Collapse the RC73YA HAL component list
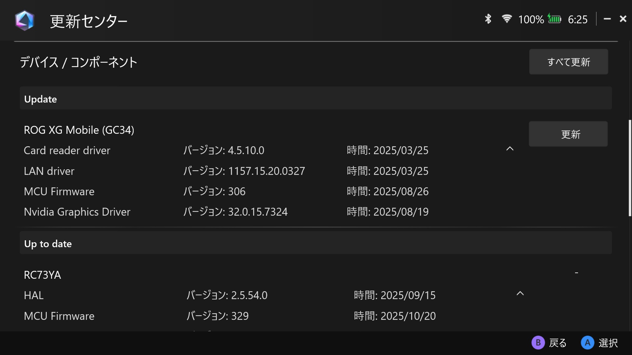 pyautogui.click(x=520, y=293)
